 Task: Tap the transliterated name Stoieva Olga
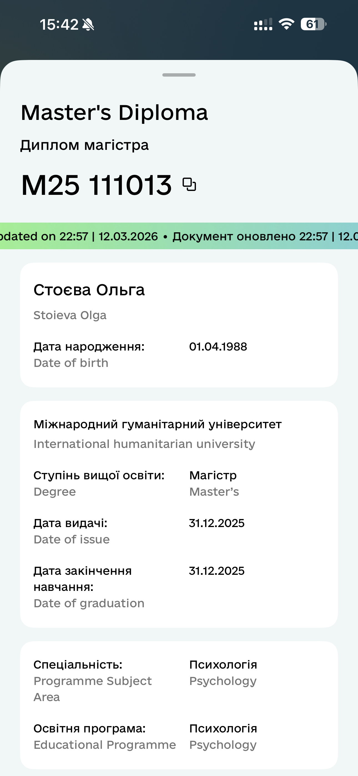click(70, 315)
